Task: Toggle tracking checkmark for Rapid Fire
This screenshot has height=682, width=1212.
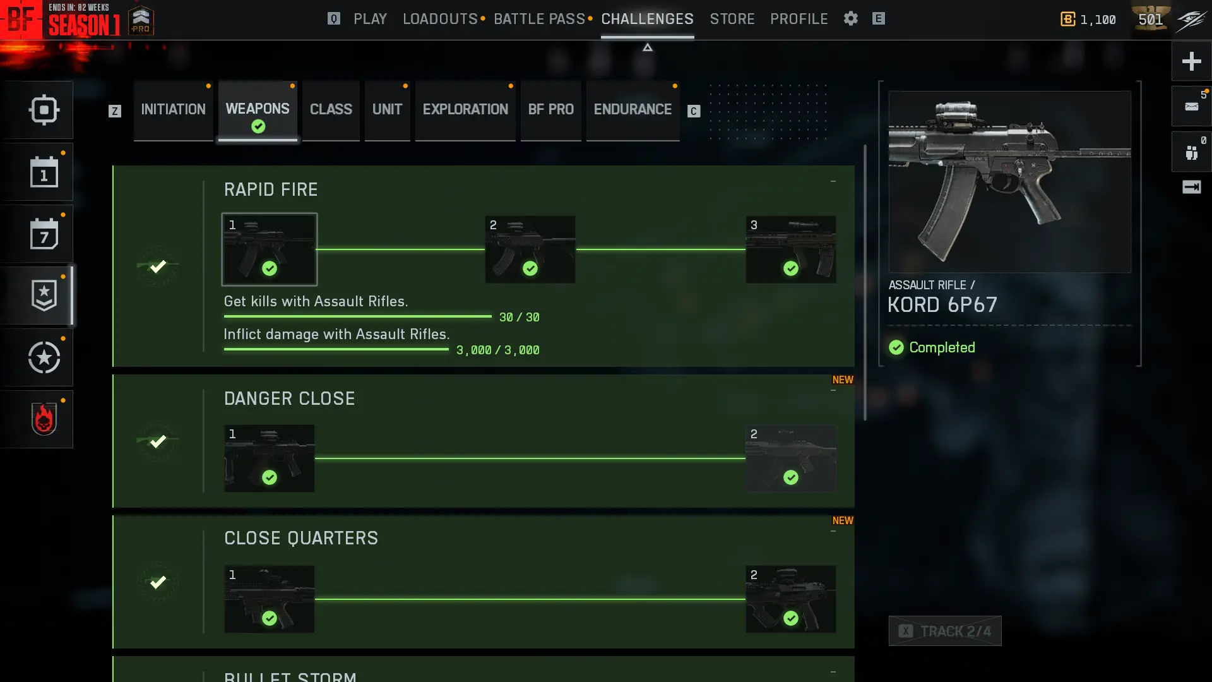Action: coord(158,266)
